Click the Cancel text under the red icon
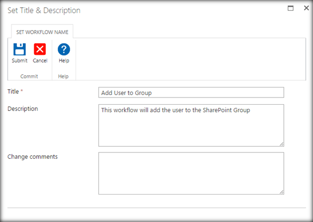Viewport: 313px width, 222px height. point(40,61)
